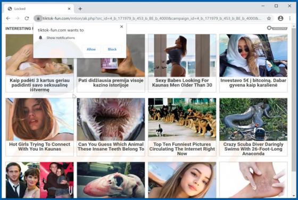Dismiss the notification permission popup
The height and width of the screenshot is (200, 298).
click(122, 27)
